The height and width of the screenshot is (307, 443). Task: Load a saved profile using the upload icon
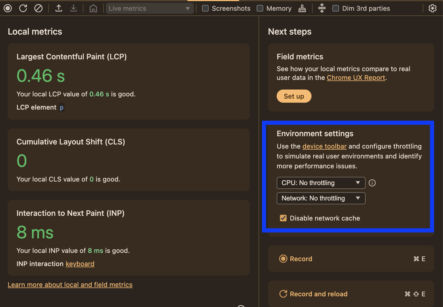(58, 8)
